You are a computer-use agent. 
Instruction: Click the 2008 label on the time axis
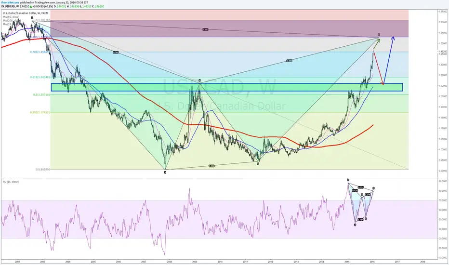[x=169, y=262]
